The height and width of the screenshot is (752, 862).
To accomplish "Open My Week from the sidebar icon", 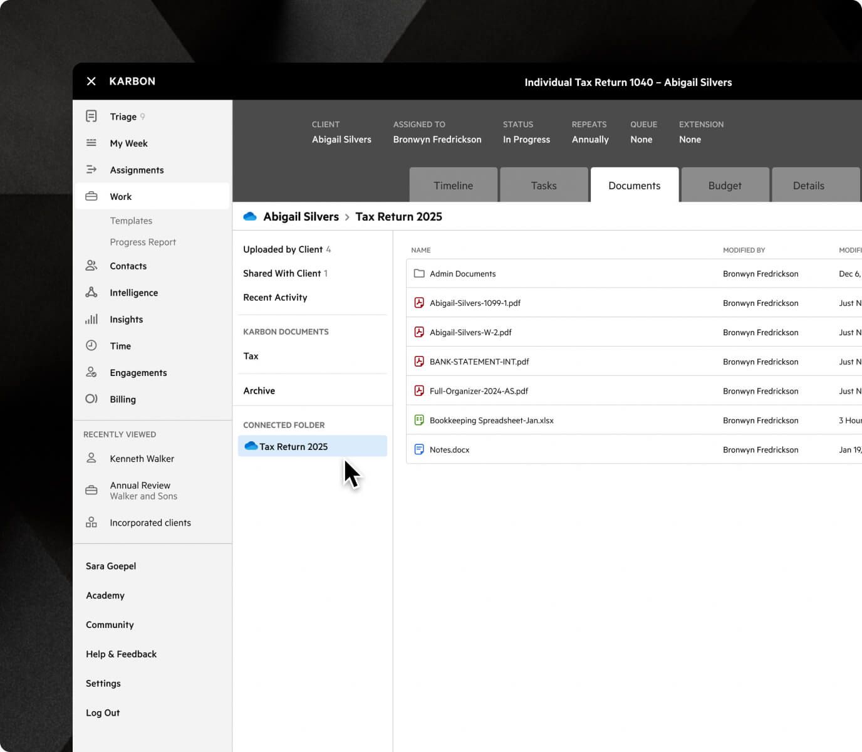I will tap(91, 143).
